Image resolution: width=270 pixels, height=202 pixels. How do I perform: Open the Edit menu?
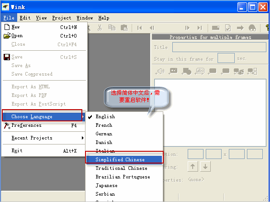[25, 18]
